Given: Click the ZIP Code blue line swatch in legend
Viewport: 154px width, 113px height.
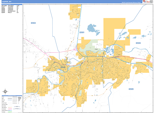Looking at the screenshot, I should coord(10,100).
